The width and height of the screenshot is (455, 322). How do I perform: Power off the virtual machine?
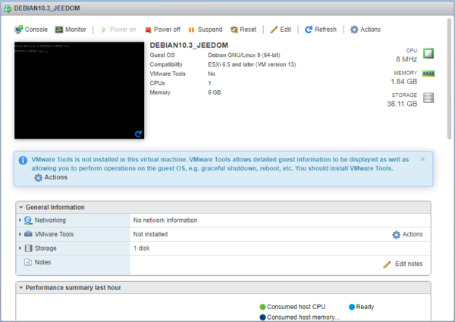pyautogui.click(x=163, y=30)
